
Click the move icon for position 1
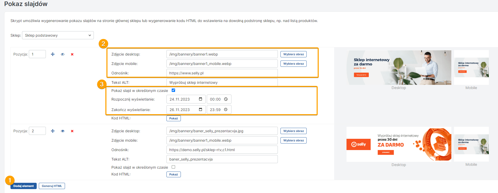(x=53, y=54)
